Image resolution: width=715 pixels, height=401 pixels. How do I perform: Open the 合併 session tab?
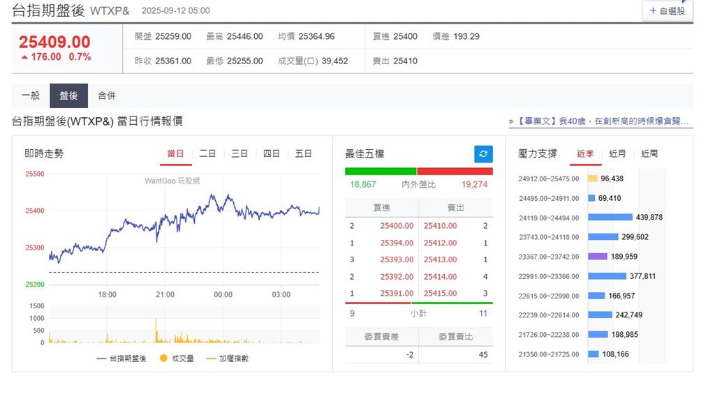107,96
